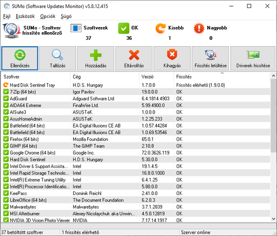Screen dimensions: 277x236
Task: Click the vertical scrollbar thumb
Action: tap(274, 115)
